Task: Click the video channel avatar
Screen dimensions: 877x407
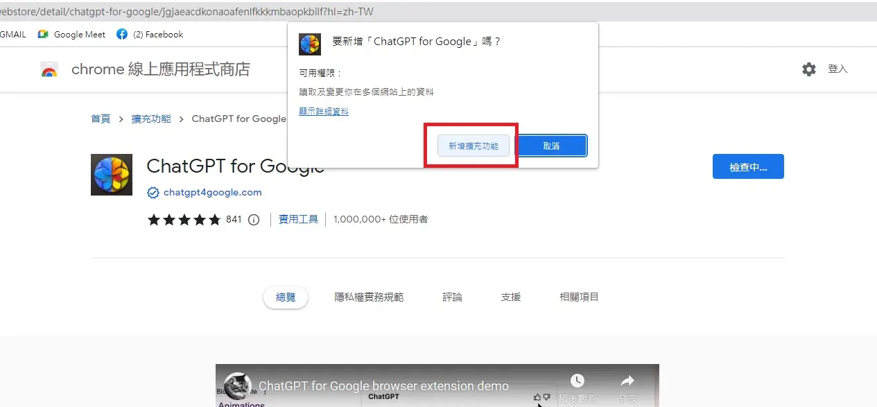Action: [238, 386]
